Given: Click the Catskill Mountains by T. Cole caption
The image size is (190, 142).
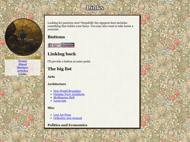Looking at the screenshot, I should pyautogui.click(x=23, y=58).
